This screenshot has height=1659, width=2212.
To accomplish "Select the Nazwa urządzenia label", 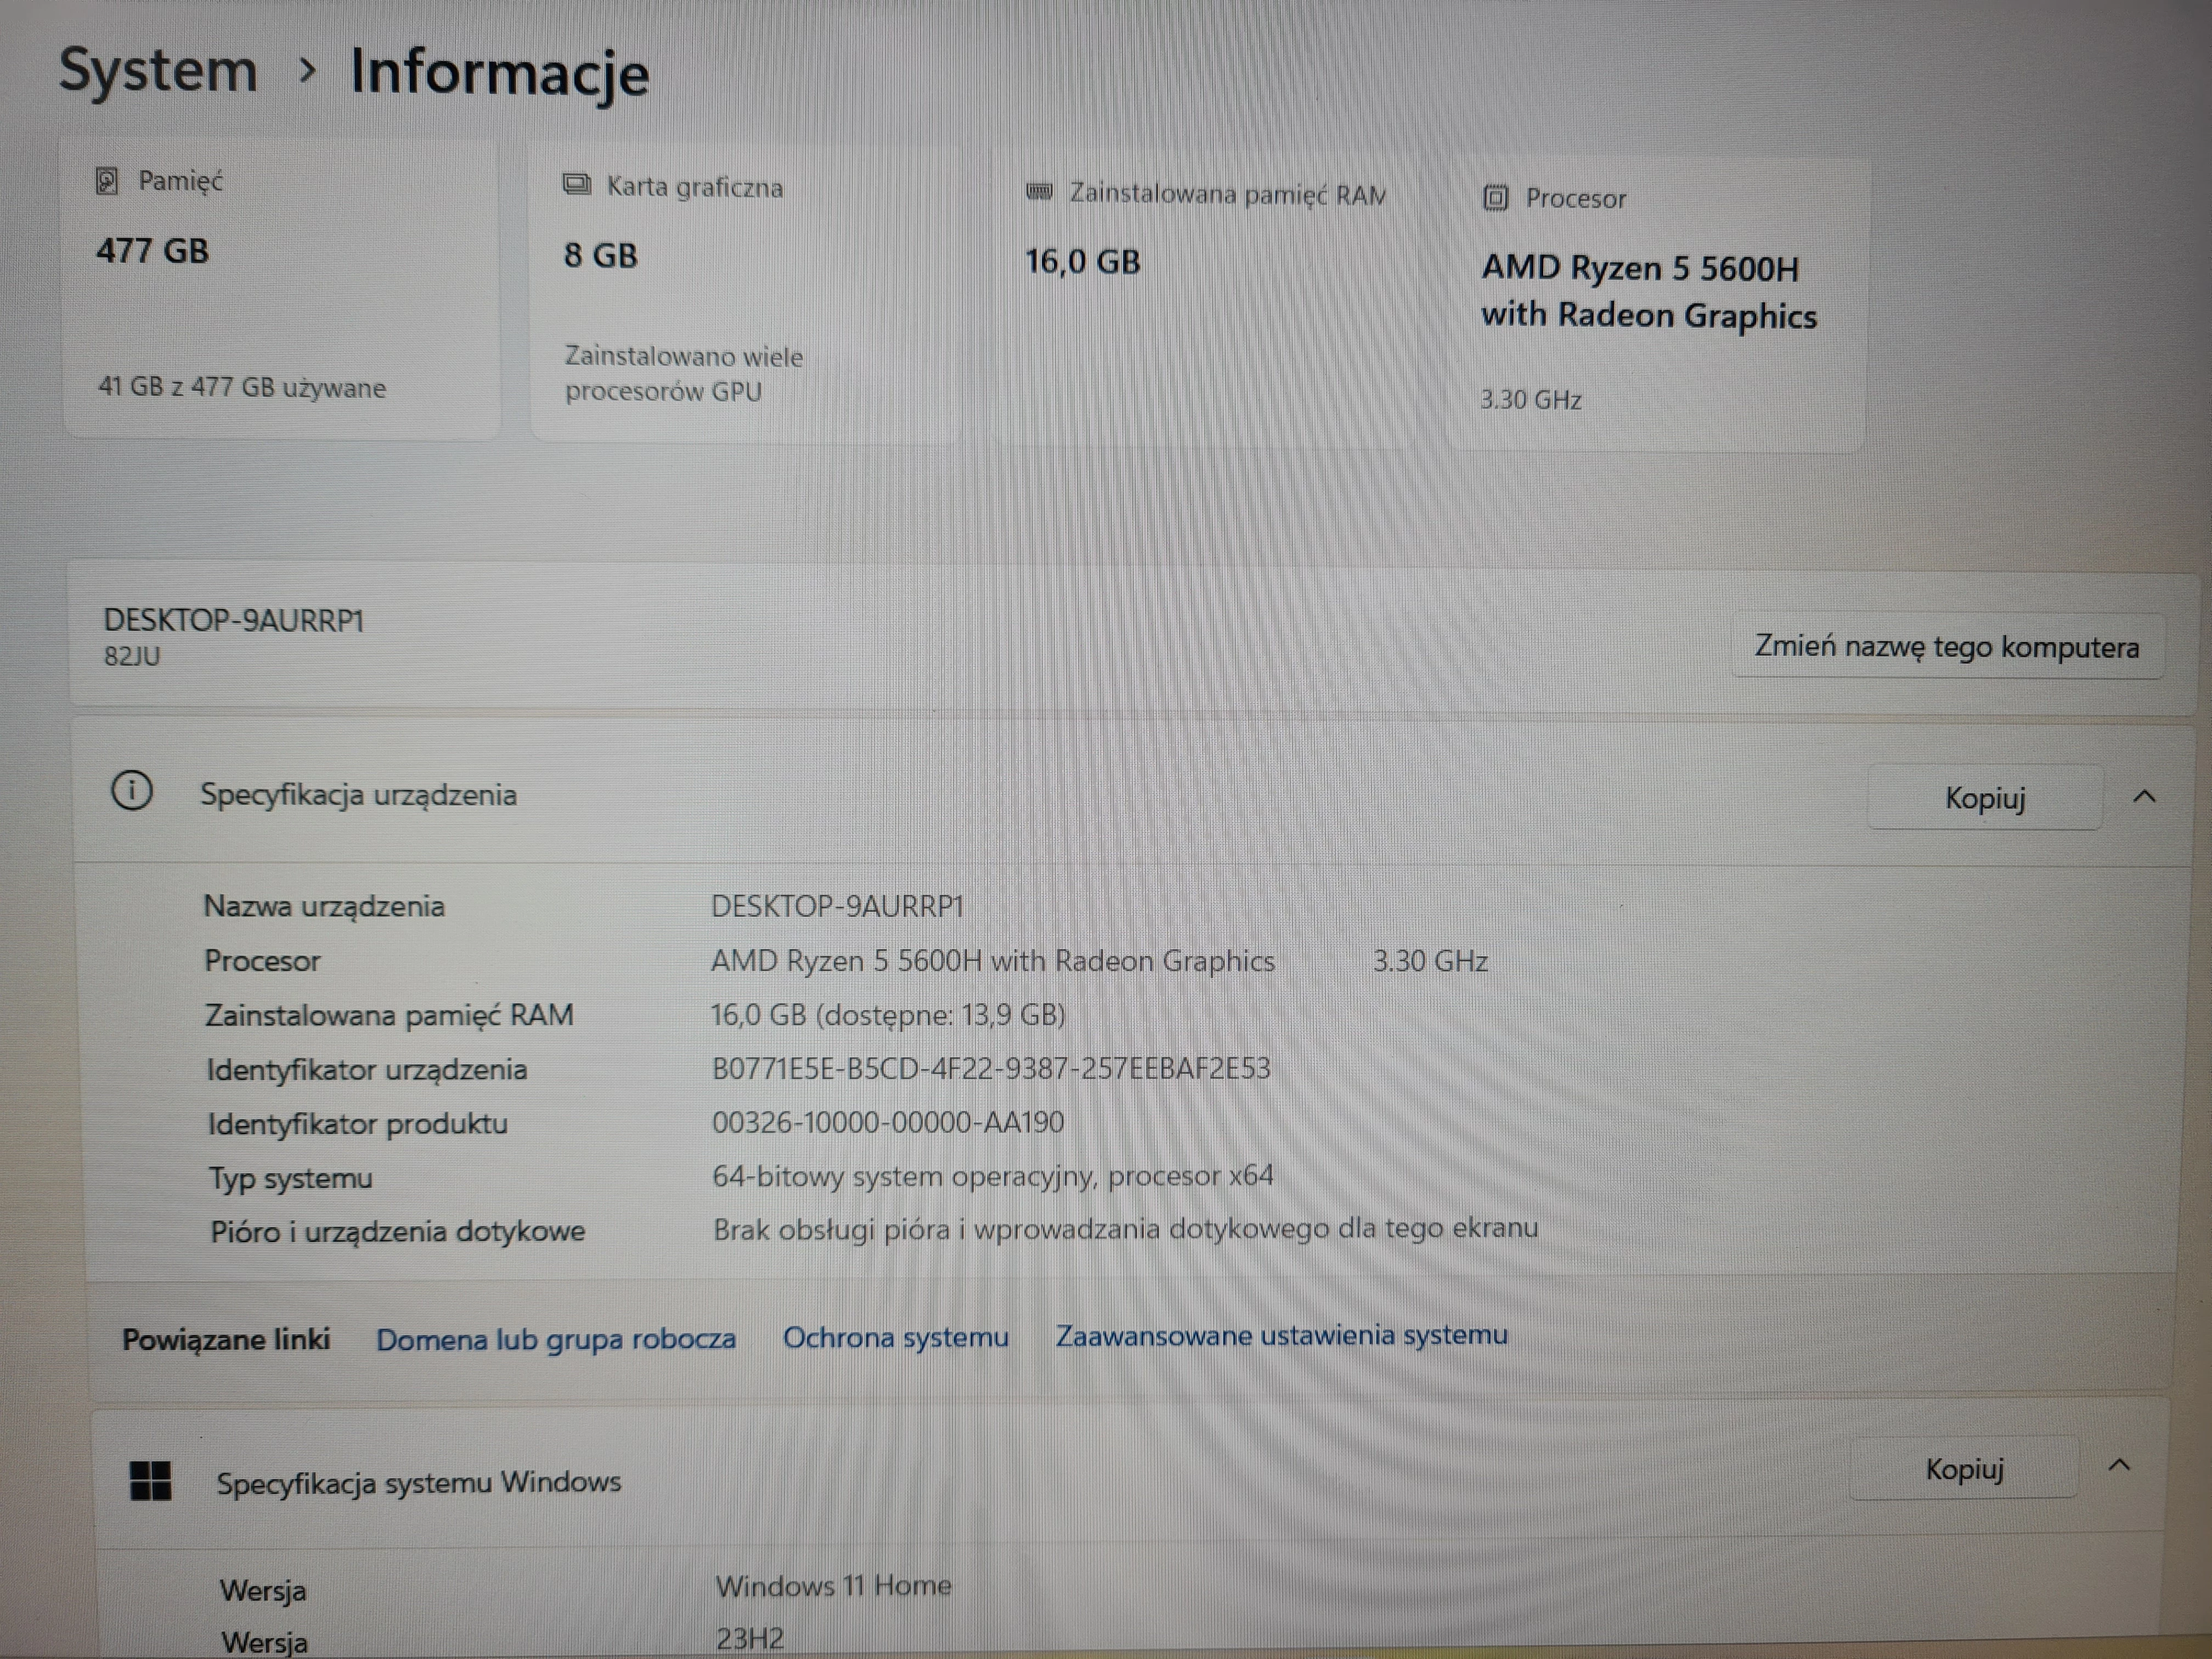I will click(x=325, y=906).
